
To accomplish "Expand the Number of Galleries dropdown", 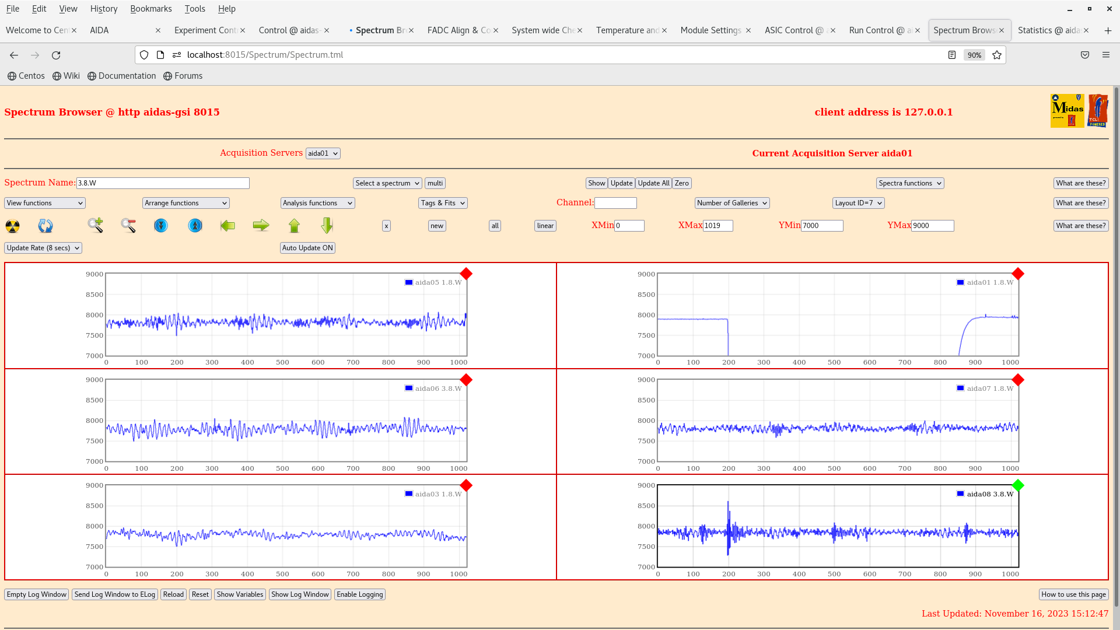I will (x=731, y=203).
